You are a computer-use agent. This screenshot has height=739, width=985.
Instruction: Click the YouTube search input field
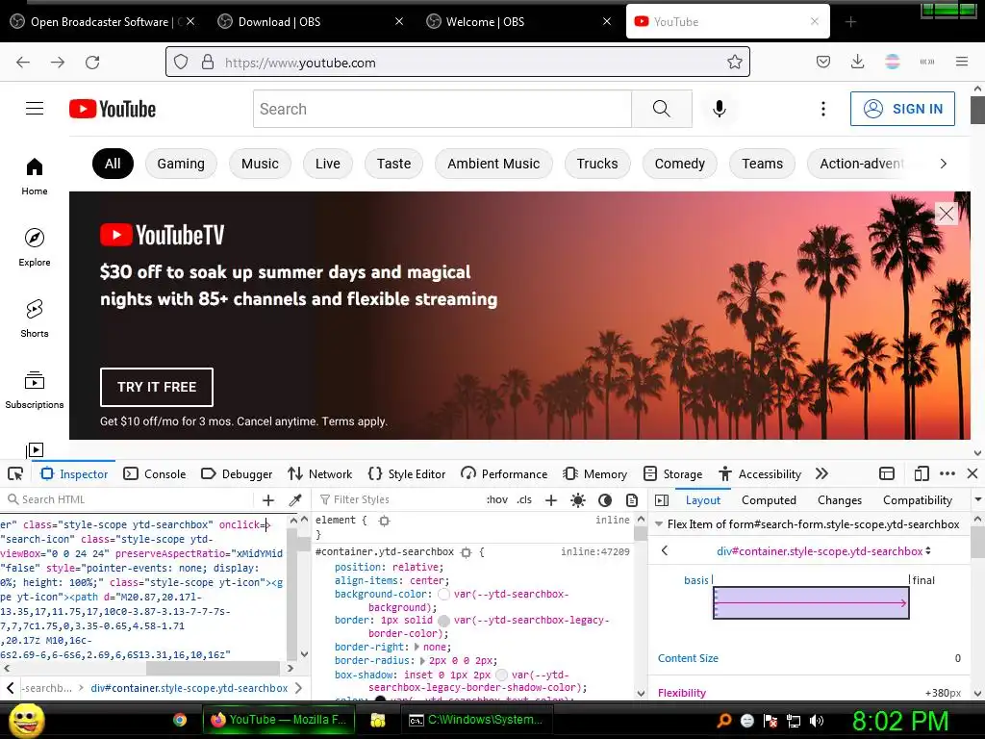pyautogui.click(x=442, y=109)
